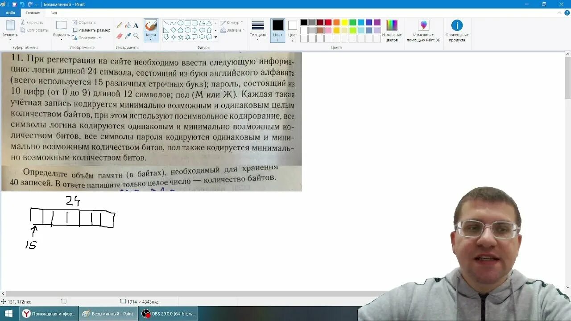Image resolution: width=571 pixels, height=321 pixels.
Task: Select the Pencil tool
Action: pos(119,25)
